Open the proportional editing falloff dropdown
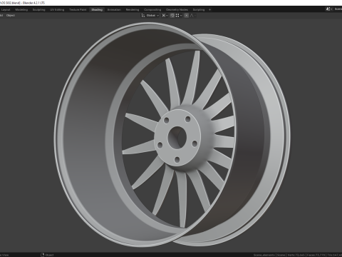Image resolution: width=342 pixels, height=257 pixels. 192,16
